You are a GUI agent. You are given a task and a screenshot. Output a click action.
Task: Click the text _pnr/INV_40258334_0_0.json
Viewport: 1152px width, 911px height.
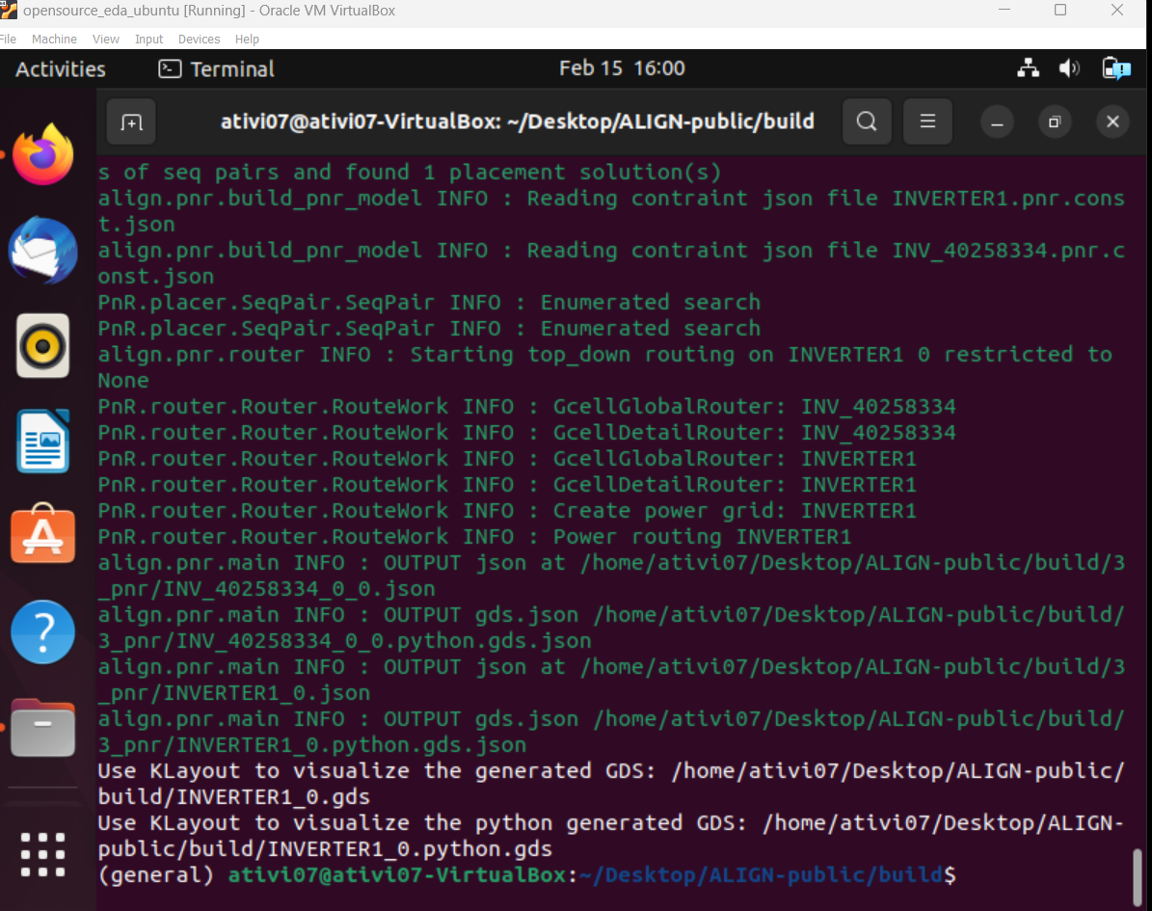pos(267,588)
